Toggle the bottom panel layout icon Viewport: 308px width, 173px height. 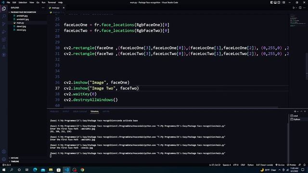[275, 2]
